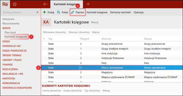Click the Szukaj poleceń search field
The height and width of the screenshot is (96, 183).
pos(19,12)
